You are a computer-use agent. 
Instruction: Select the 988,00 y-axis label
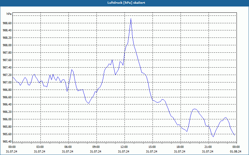(x=7, y=45)
